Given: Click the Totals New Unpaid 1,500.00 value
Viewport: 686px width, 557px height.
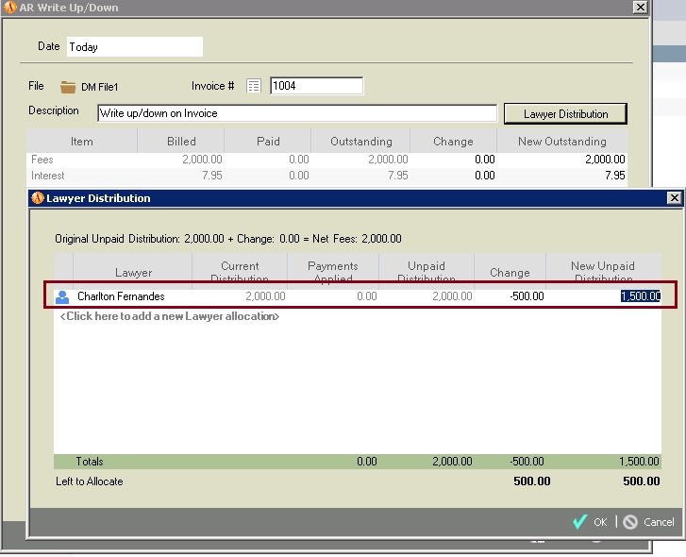Looking at the screenshot, I should (x=639, y=461).
